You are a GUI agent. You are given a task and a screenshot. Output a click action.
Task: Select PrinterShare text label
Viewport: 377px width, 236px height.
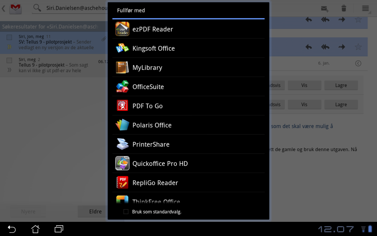(x=151, y=144)
